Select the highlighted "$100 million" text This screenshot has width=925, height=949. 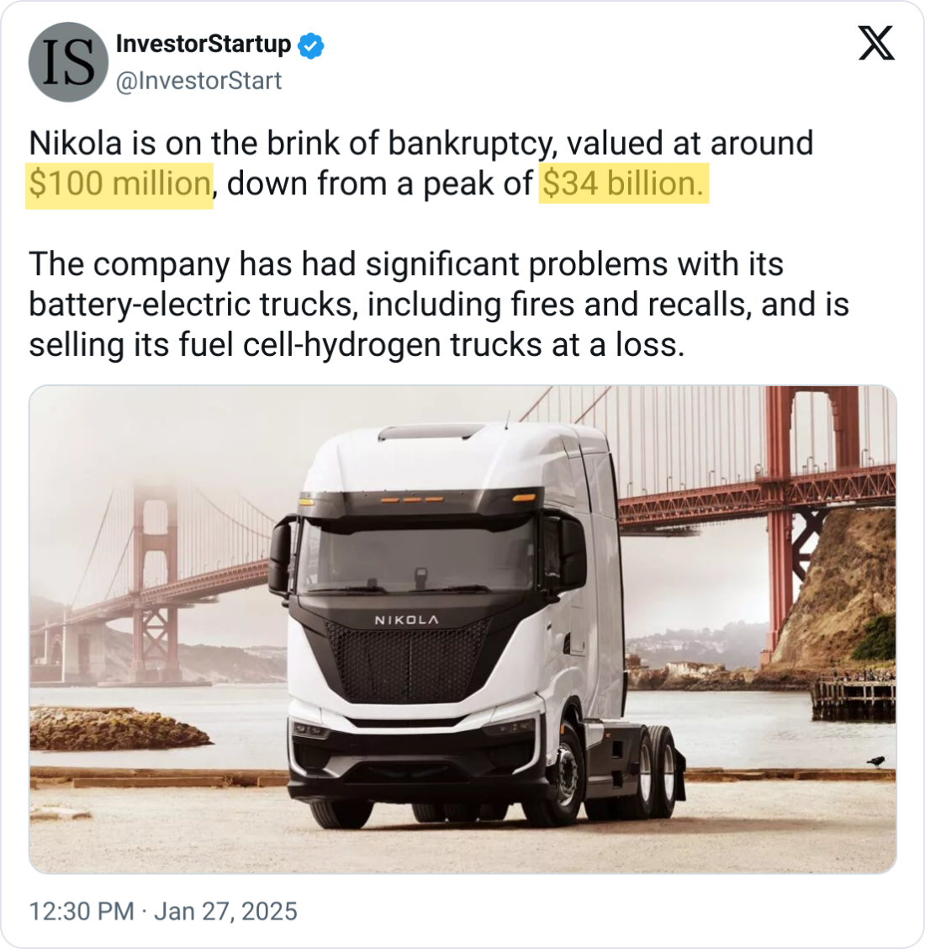119,184
